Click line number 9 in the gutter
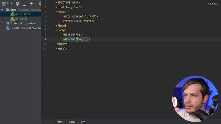 [45, 39]
